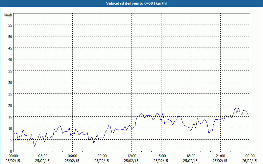Click the 20 y-axis tick label
This screenshot has height=164, width=263.
pos(10,105)
